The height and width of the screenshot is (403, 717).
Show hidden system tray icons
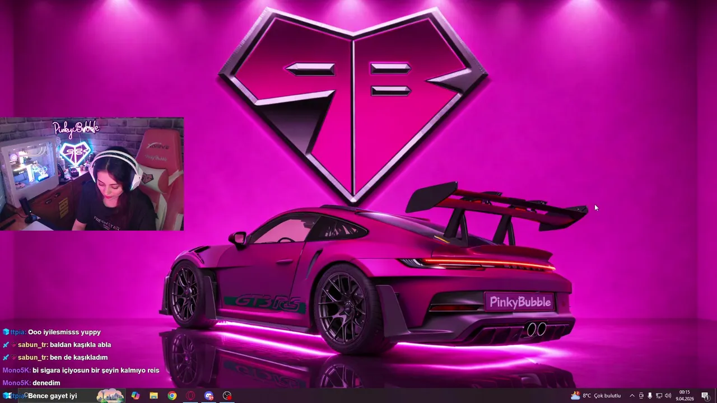coord(632,396)
